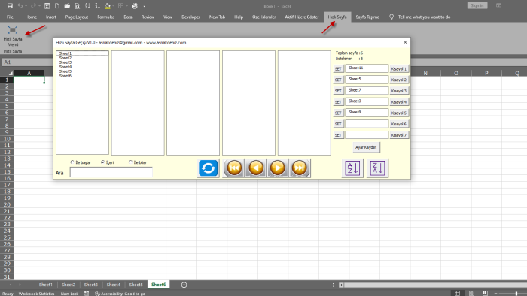
Task: Open print preview from quick access toolbar
Action: coord(78,6)
